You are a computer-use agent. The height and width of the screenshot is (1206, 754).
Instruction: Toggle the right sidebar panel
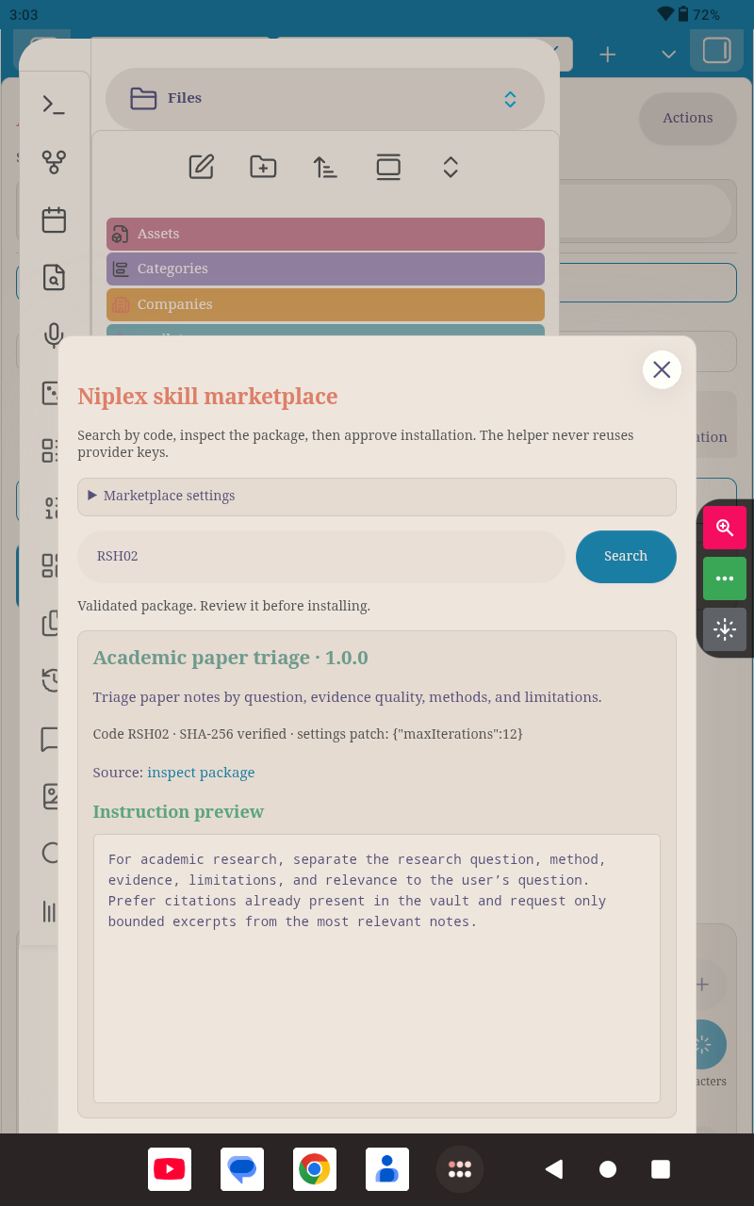coord(716,50)
